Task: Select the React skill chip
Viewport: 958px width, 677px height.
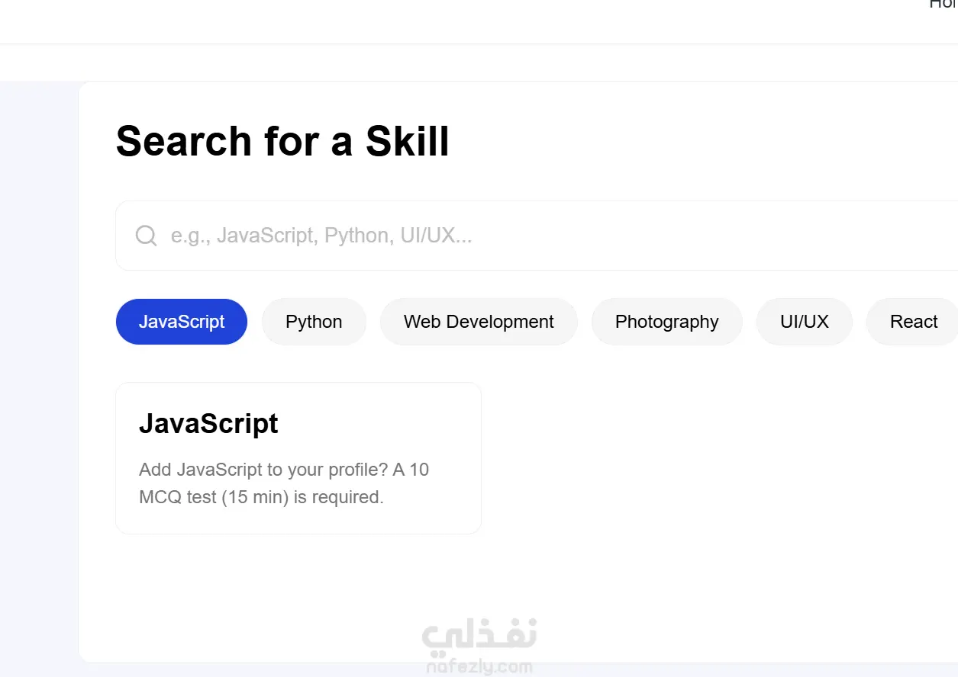Action: point(913,322)
